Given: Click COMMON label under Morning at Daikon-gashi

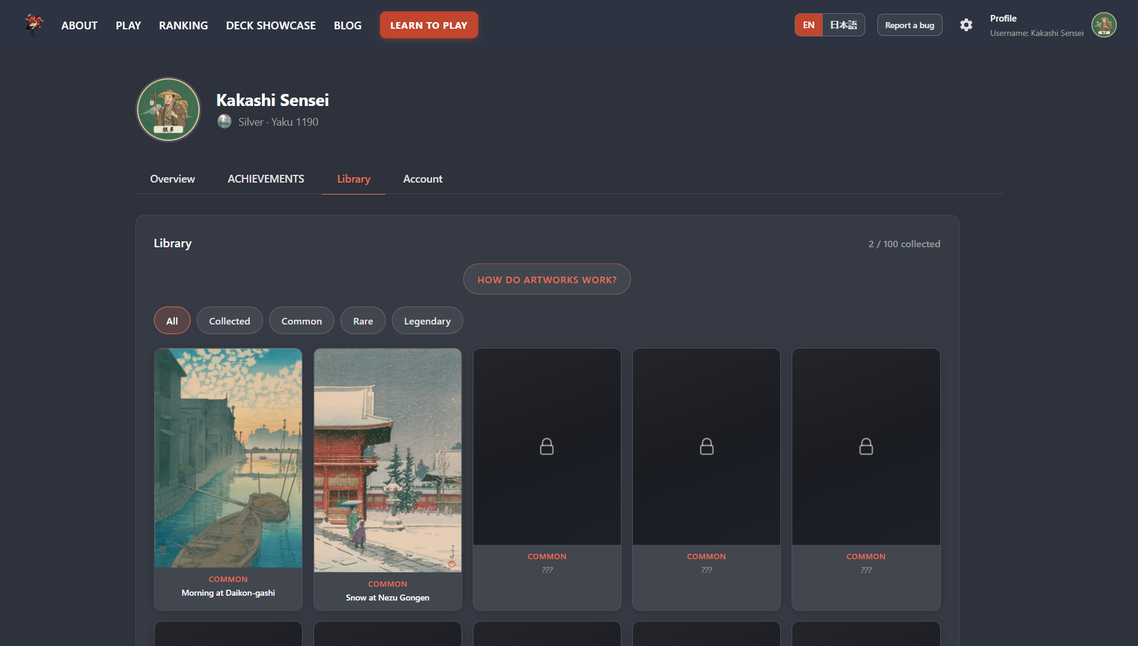Looking at the screenshot, I should [x=228, y=580].
